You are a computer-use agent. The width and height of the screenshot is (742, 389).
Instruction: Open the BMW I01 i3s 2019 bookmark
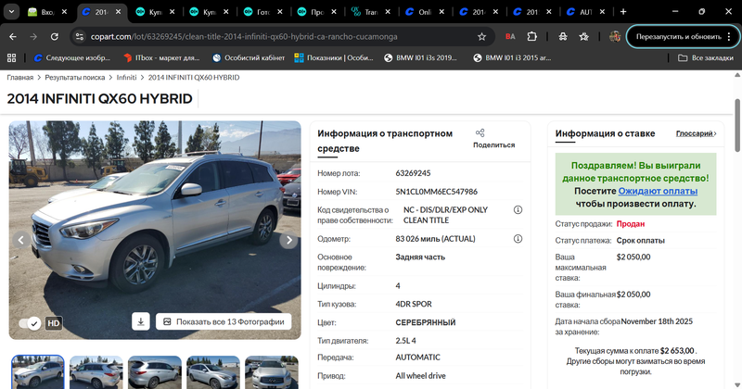(x=420, y=57)
